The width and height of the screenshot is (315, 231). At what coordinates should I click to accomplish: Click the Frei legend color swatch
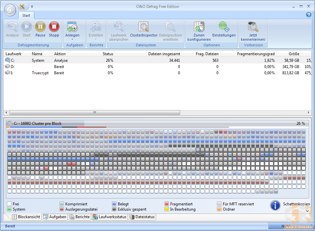pyautogui.click(x=9, y=204)
